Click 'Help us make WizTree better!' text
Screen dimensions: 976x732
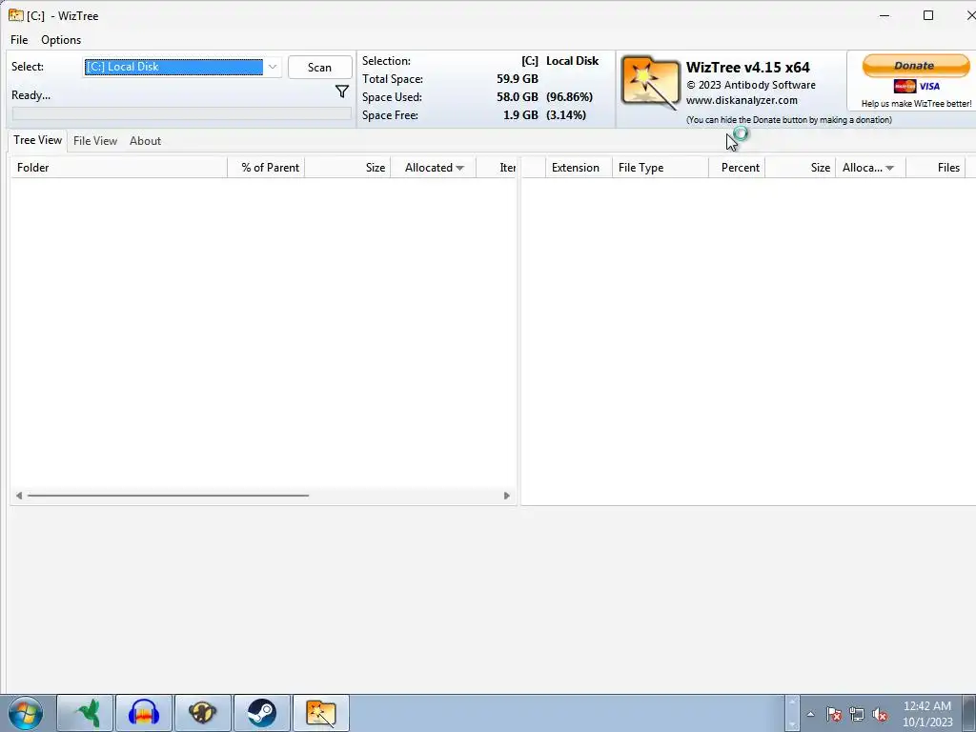pos(916,103)
